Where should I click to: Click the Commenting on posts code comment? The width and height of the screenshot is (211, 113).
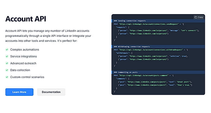(126, 72)
